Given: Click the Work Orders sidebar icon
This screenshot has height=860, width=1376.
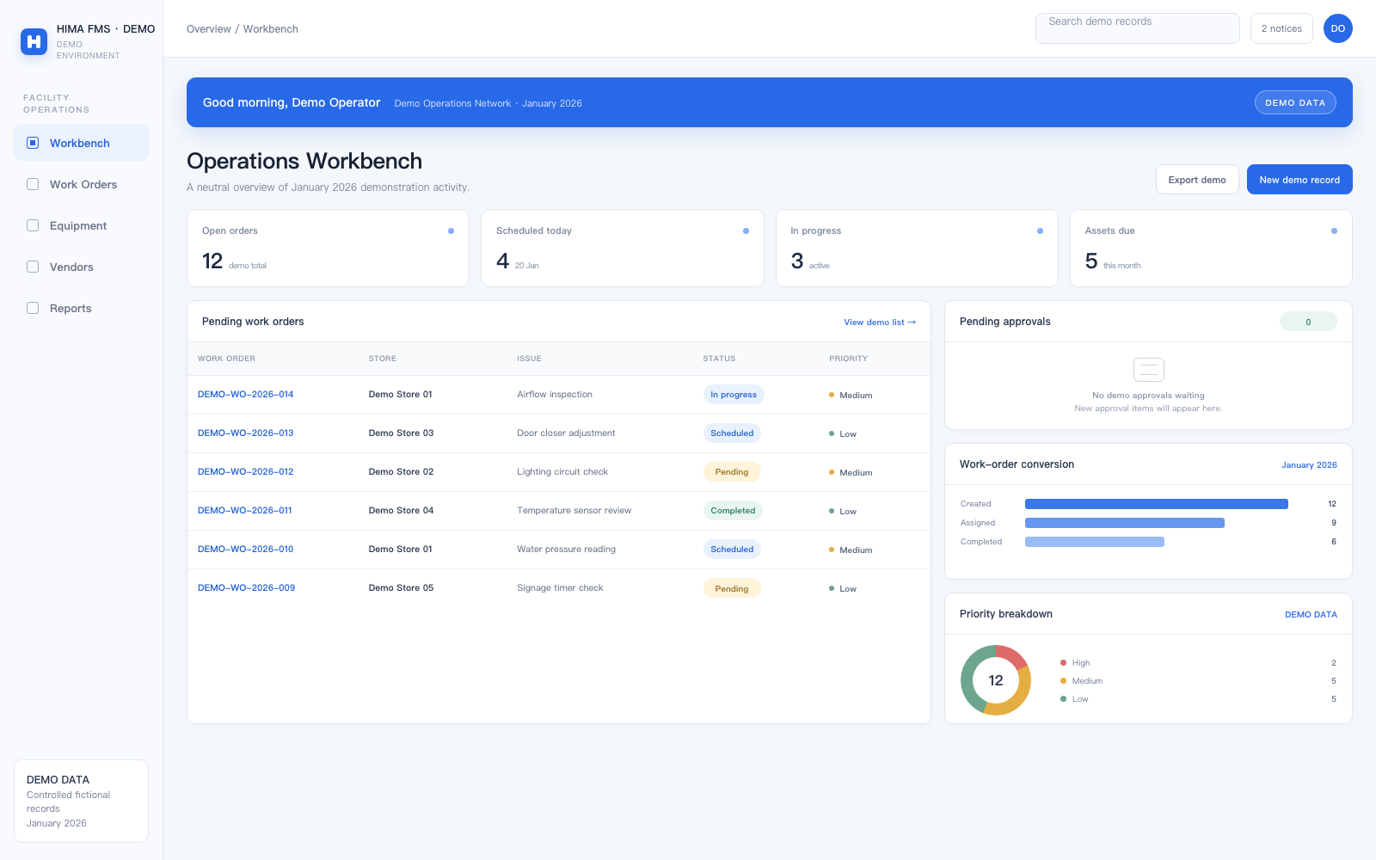Looking at the screenshot, I should (x=33, y=184).
